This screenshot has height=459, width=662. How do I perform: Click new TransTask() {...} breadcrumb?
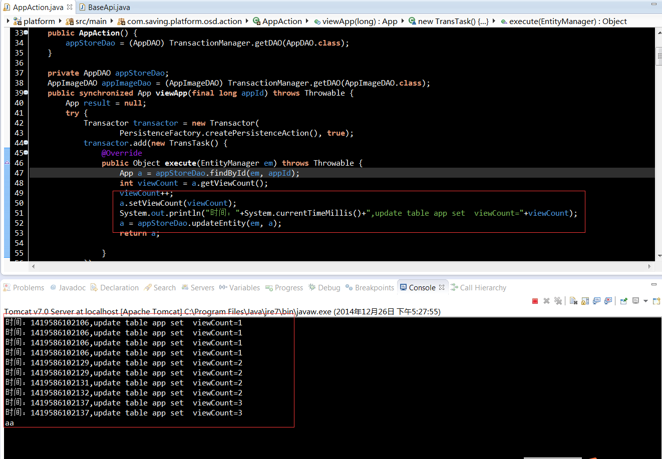click(448, 21)
